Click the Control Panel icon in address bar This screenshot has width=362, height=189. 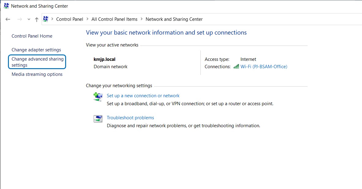[46, 19]
